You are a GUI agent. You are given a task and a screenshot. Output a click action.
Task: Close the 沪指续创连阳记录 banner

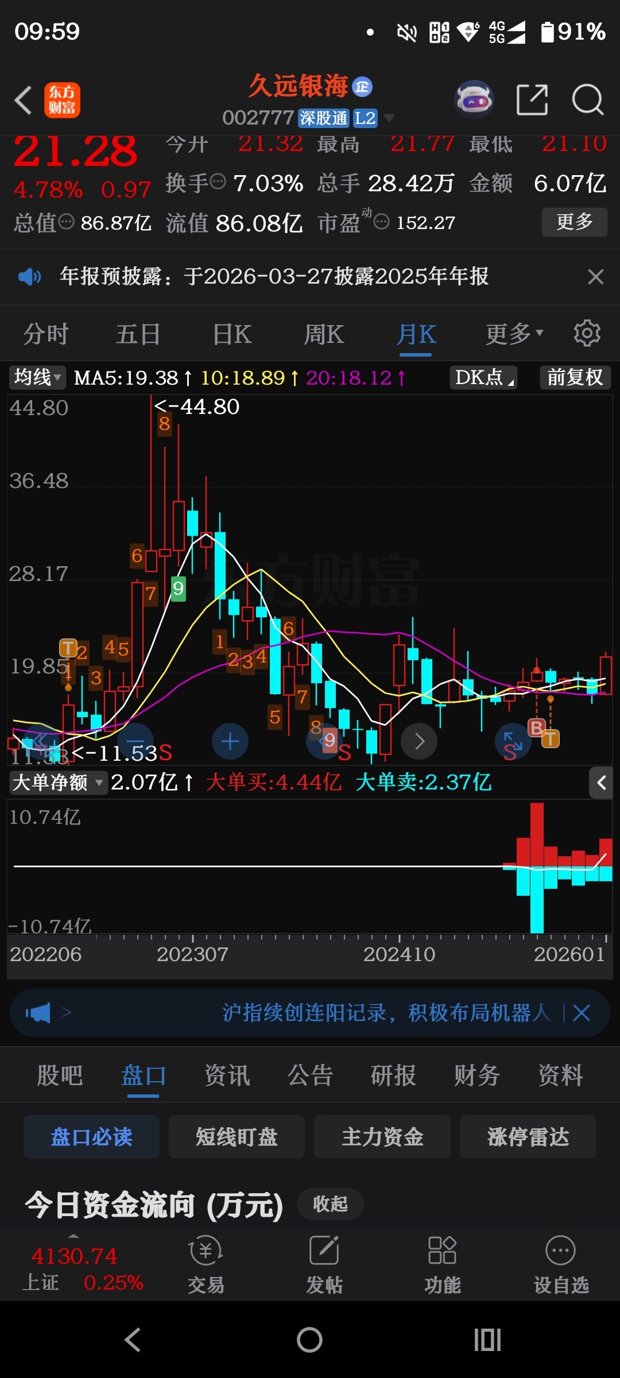tap(582, 1013)
